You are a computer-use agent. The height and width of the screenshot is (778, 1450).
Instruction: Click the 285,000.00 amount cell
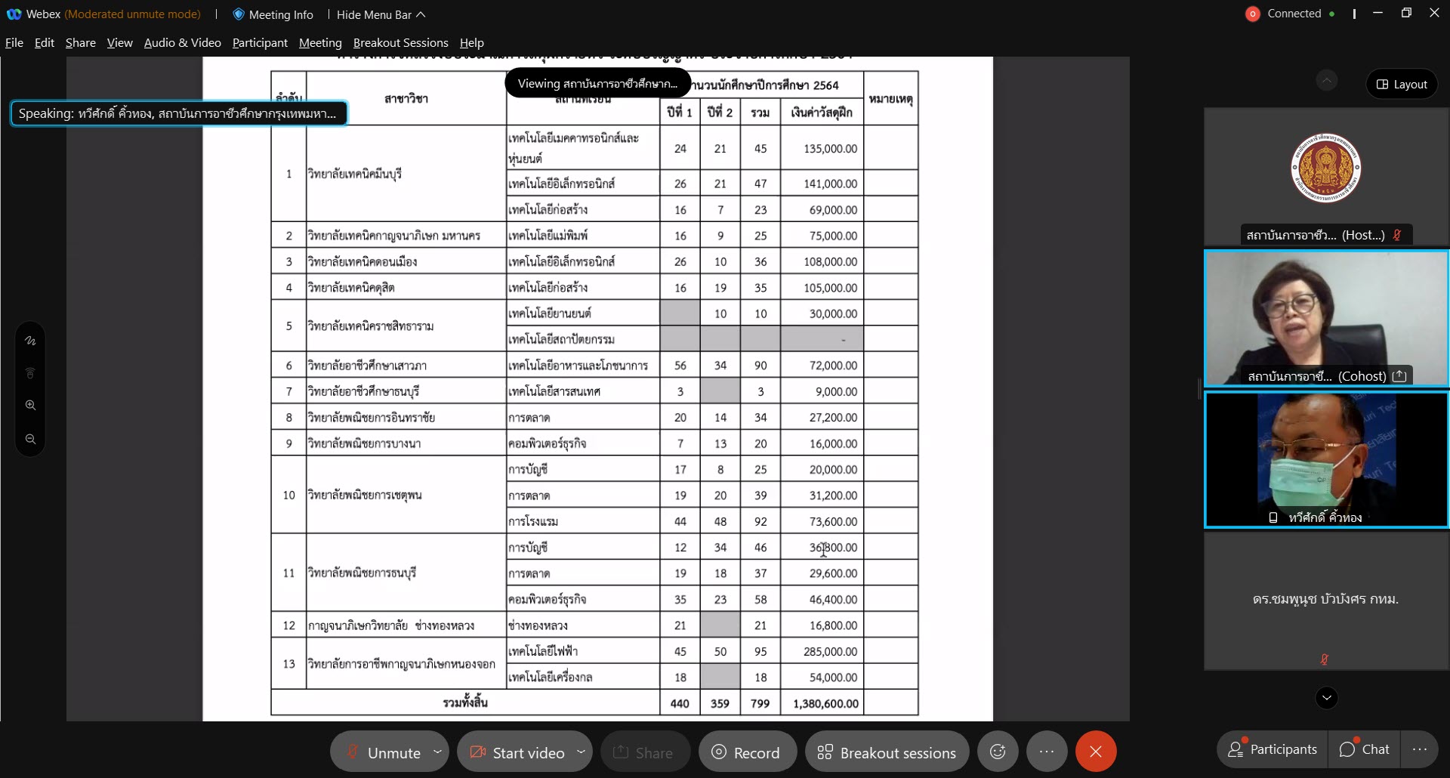pyautogui.click(x=822, y=651)
